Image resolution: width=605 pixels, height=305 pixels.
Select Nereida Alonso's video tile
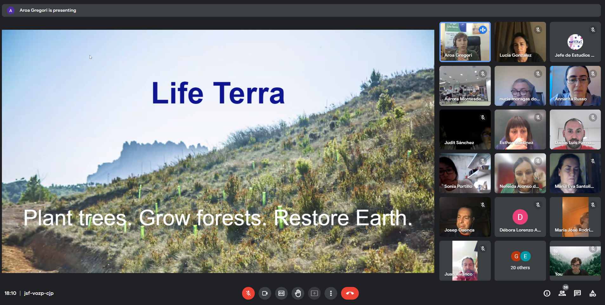pyautogui.click(x=520, y=173)
